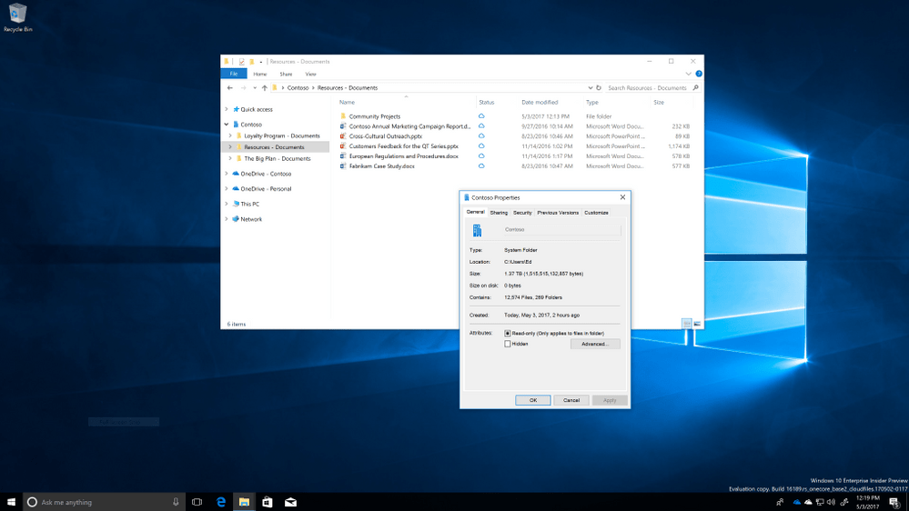Click the cloud status icon for Community Projects
Viewport: 909px width, 511px height.
481,116
